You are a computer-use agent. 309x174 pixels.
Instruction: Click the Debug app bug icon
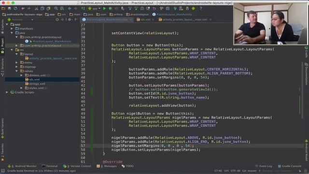(111, 9)
